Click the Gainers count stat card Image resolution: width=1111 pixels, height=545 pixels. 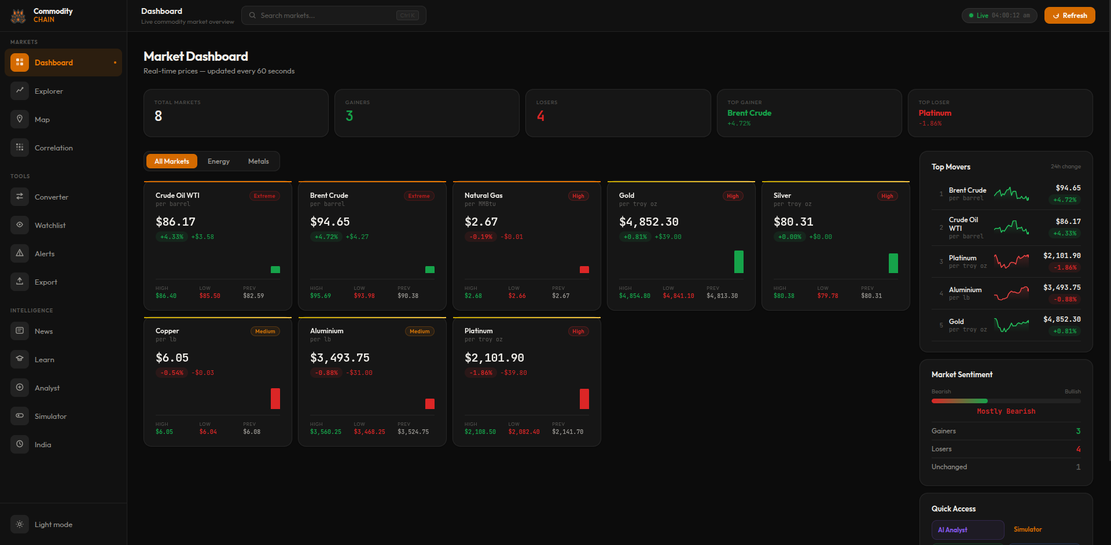point(427,113)
